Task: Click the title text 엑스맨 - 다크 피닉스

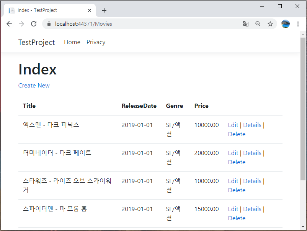Action: click(x=51, y=125)
